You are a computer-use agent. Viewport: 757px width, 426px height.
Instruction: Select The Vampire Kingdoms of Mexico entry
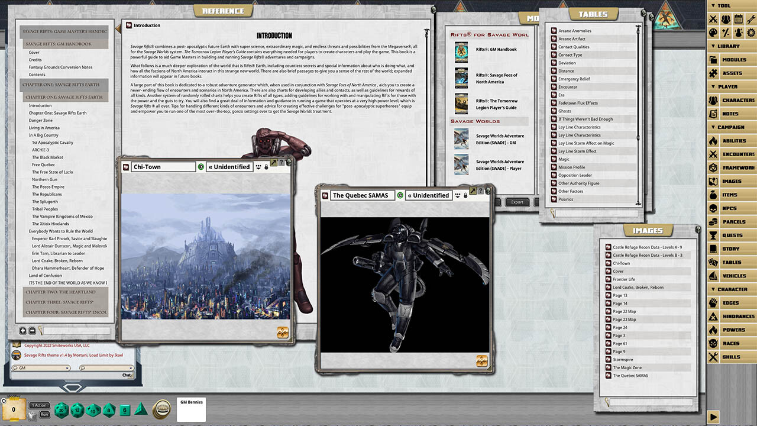click(63, 216)
